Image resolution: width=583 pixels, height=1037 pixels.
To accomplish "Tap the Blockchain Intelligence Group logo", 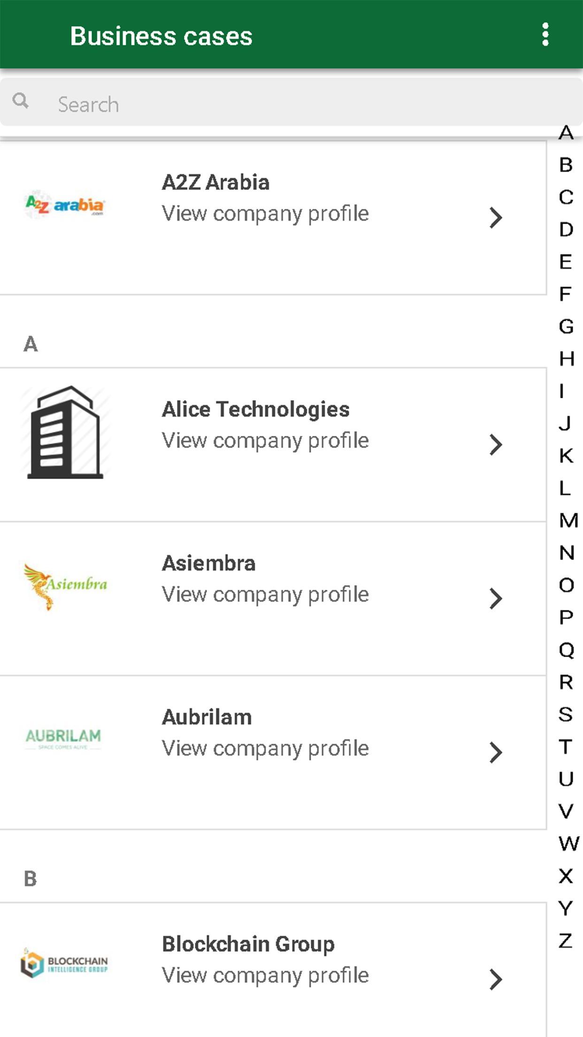I will (64, 963).
